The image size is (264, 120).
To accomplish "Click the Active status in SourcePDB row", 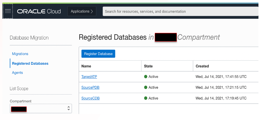I will coord(153,87).
